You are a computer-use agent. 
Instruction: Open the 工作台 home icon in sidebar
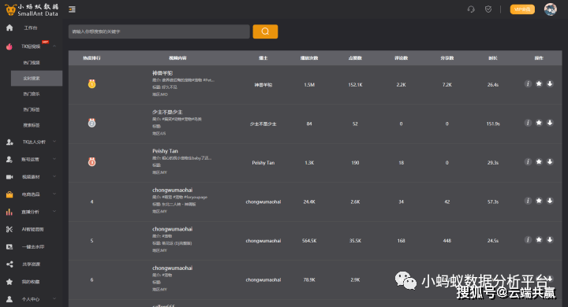pyautogui.click(x=9, y=28)
